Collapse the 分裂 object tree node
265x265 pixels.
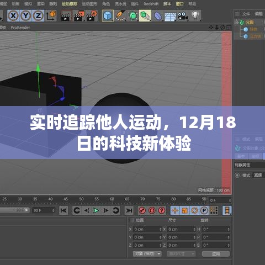tap(236, 23)
